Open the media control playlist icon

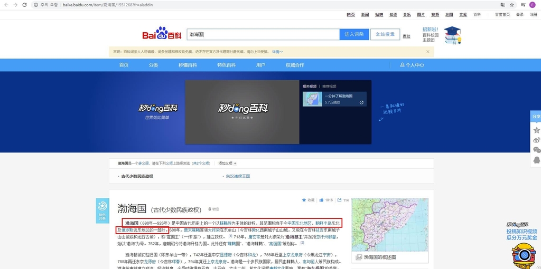[x=523, y=5]
